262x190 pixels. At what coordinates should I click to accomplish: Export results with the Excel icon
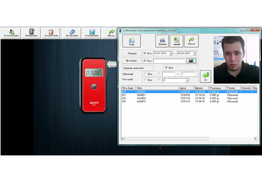pos(177,41)
